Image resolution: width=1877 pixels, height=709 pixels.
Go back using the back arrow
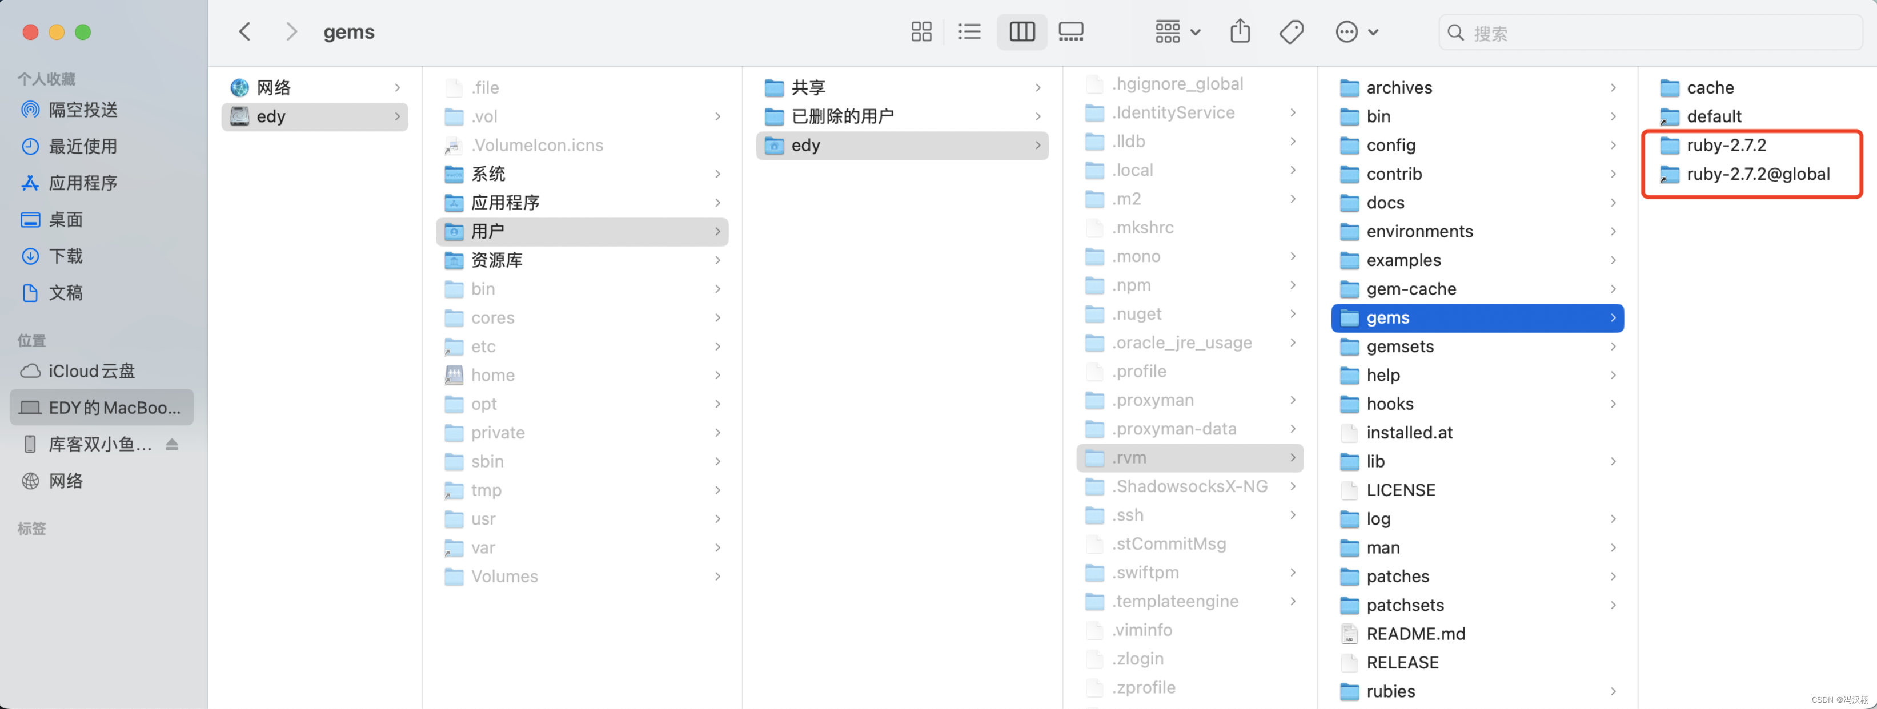pyautogui.click(x=245, y=32)
